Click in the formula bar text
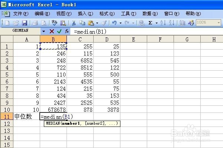The image size is (223, 148). click(x=90, y=31)
